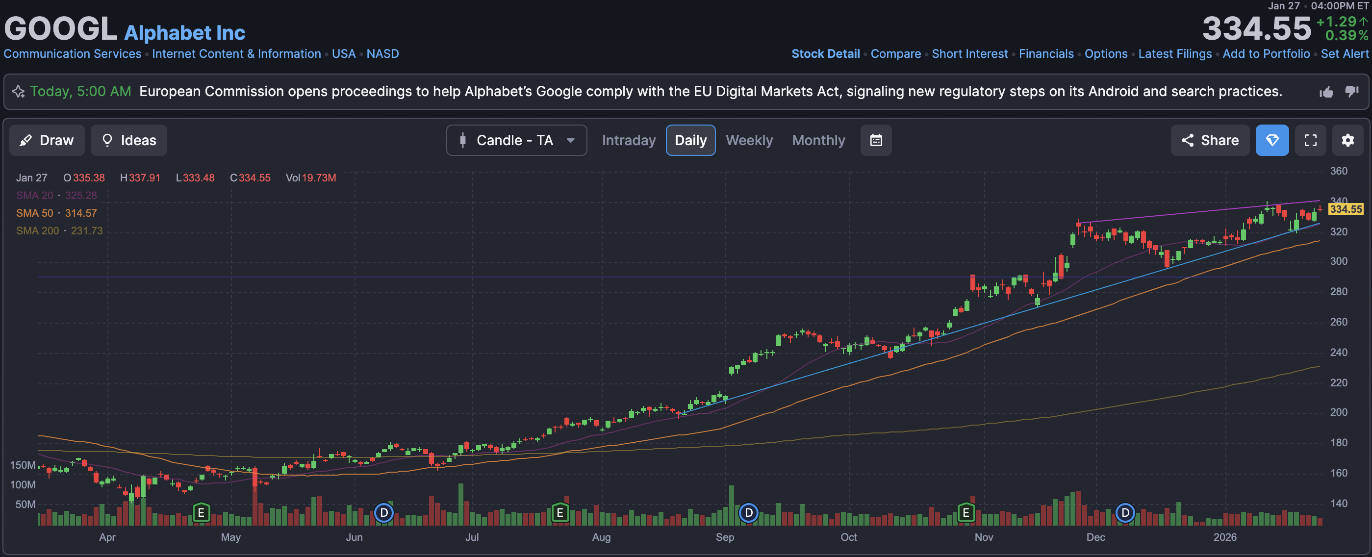Click the SMA 50 indicator label
The image size is (1372, 557).
click(35, 213)
